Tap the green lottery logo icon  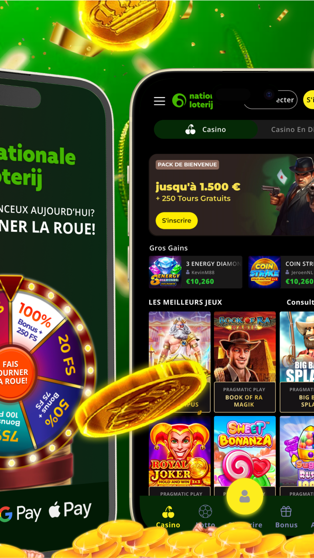click(179, 100)
